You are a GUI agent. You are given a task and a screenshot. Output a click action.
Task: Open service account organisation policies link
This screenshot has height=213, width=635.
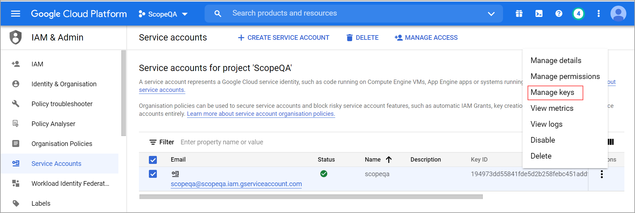[261, 114]
